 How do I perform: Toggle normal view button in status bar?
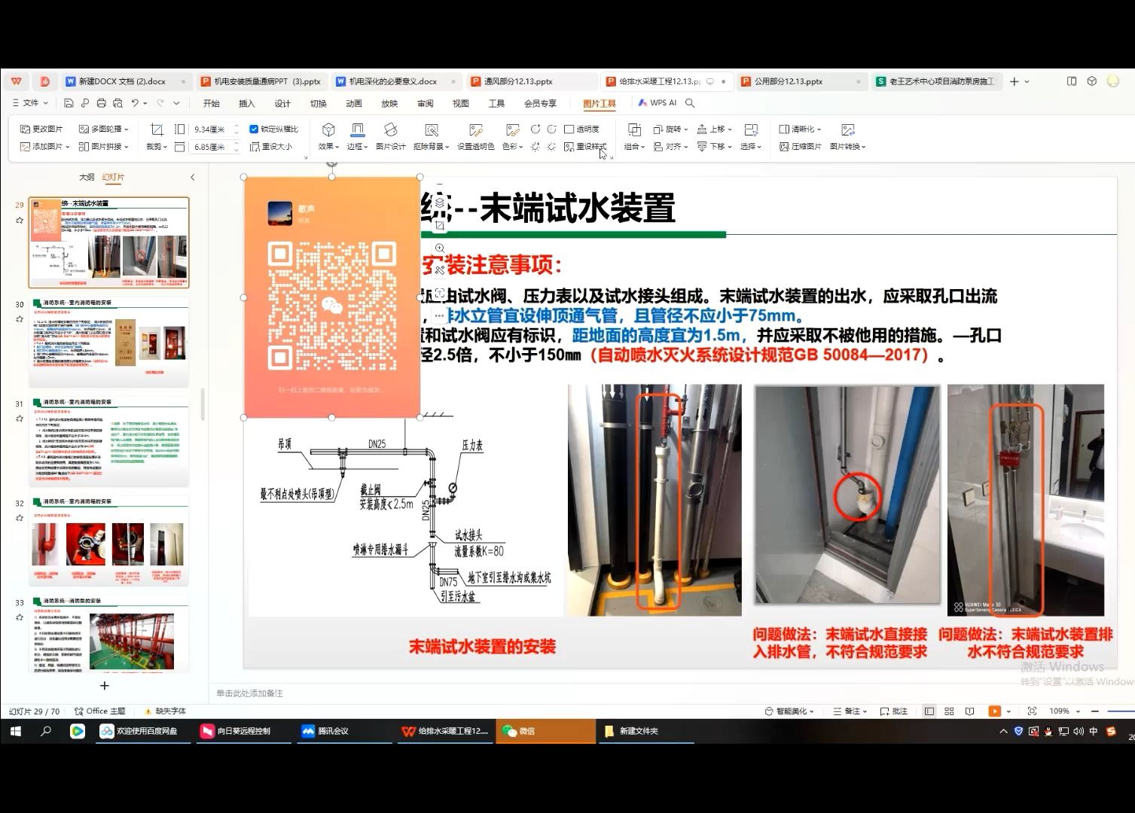929,711
